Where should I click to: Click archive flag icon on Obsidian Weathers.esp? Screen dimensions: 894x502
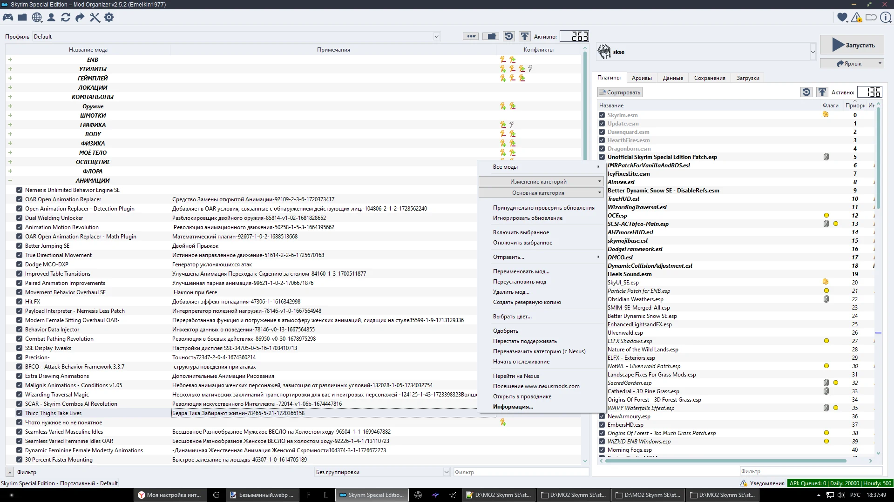(826, 299)
